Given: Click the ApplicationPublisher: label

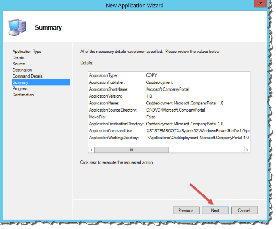Looking at the screenshot, I should point(107,82).
